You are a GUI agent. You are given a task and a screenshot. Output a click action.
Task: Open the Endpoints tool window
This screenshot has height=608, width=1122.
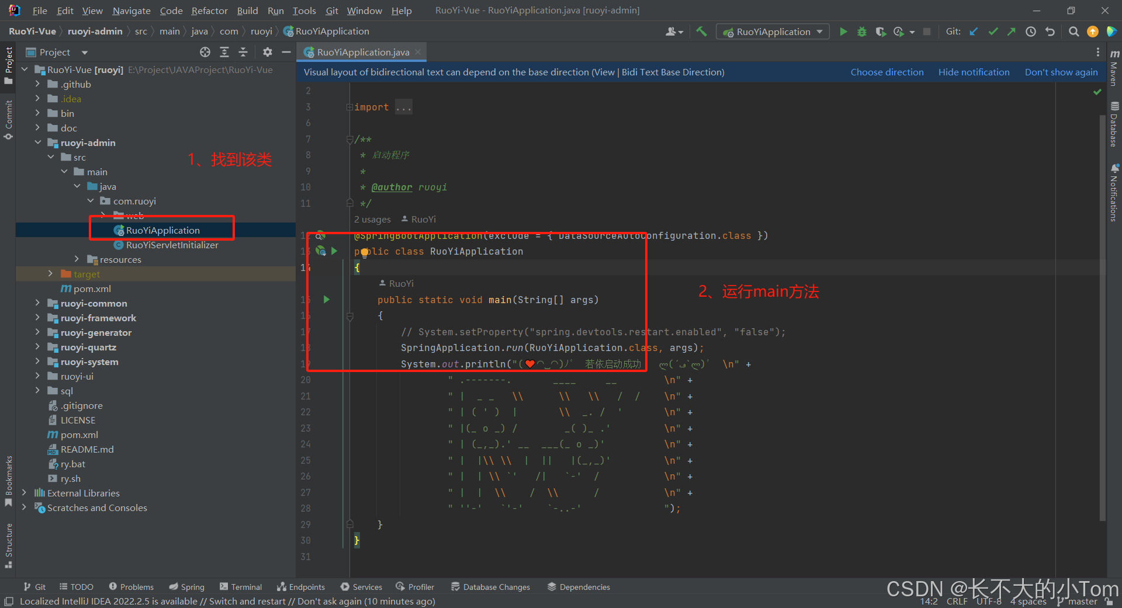[301, 587]
